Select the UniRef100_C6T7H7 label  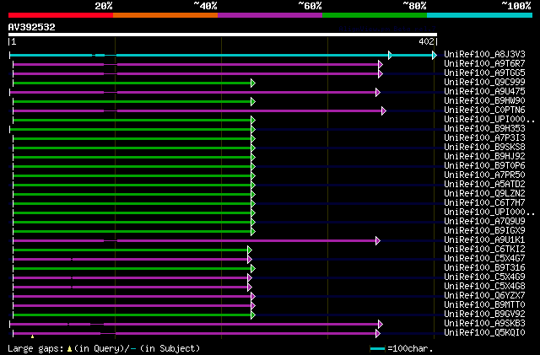pos(484,203)
